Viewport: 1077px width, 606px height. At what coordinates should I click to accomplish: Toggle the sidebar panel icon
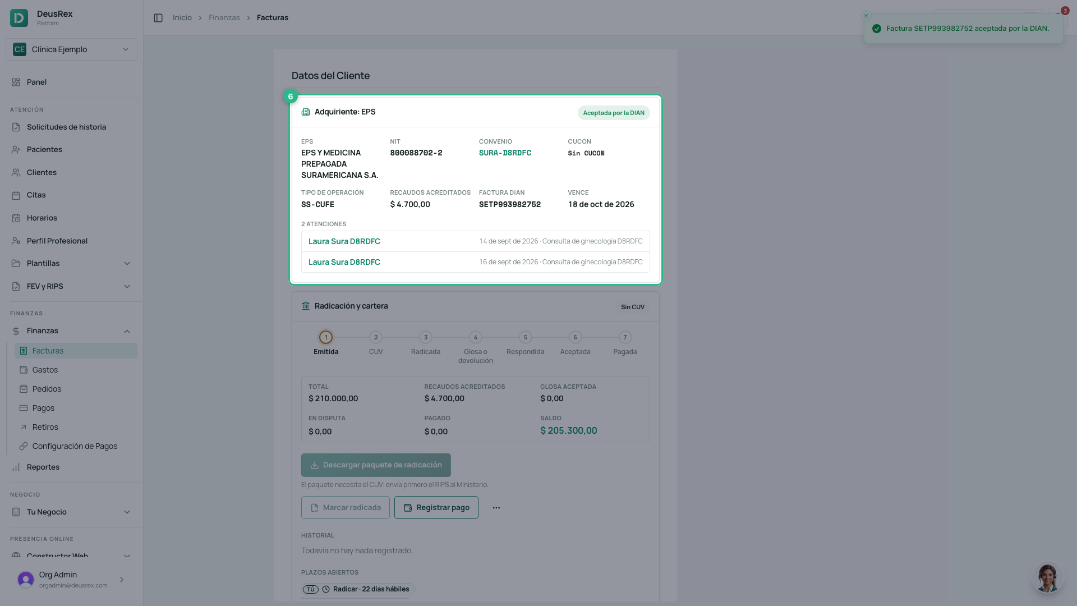point(158,18)
